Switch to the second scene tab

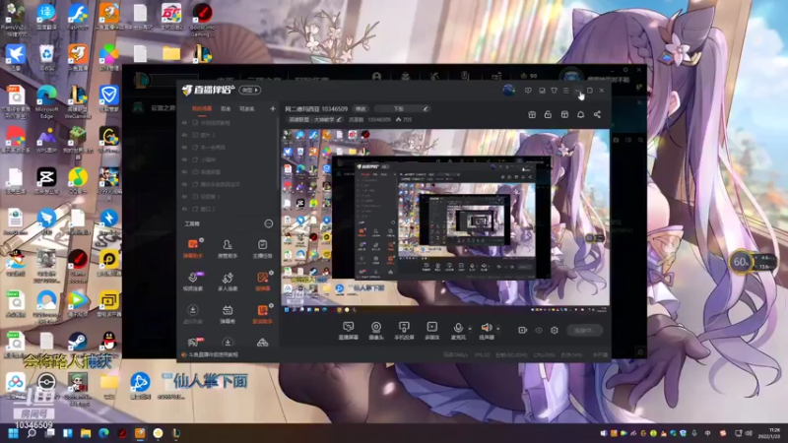pyautogui.click(x=226, y=108)
